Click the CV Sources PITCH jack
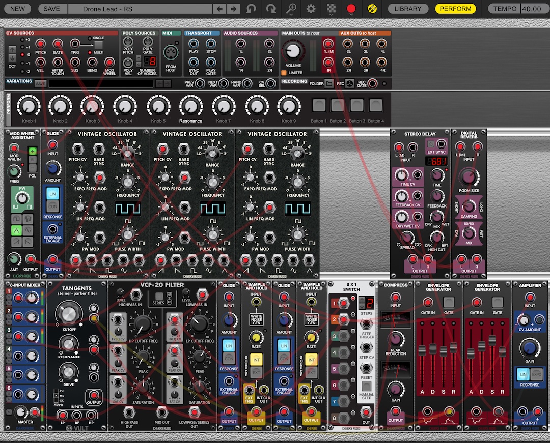 click(x=41, y=44)
